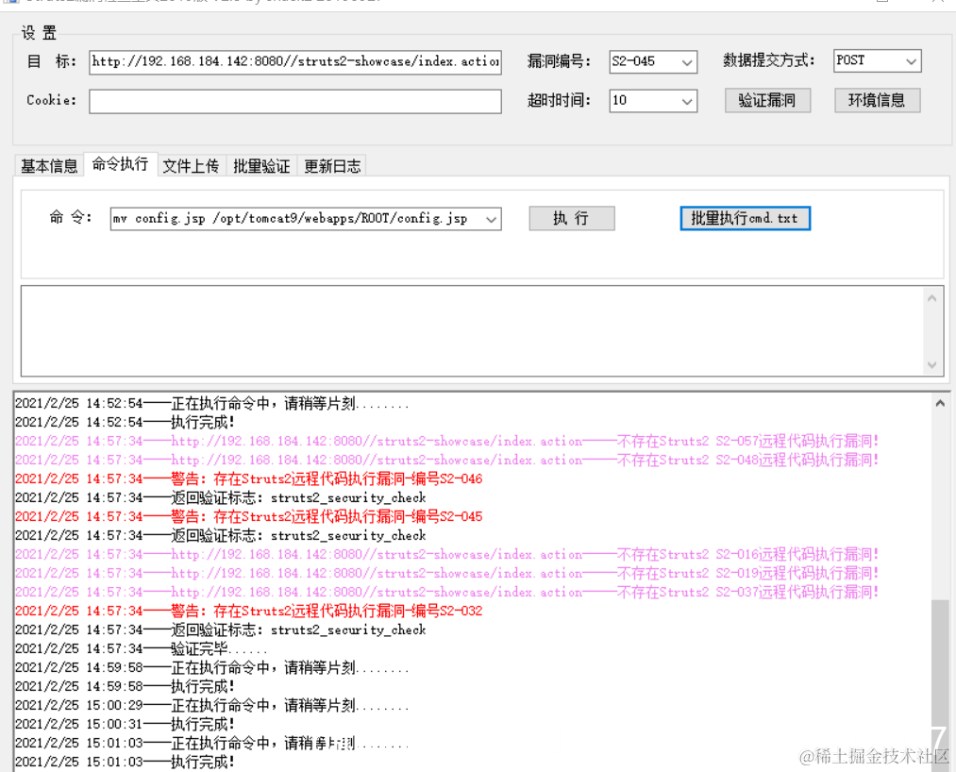Click the 目标 URL input field
The width and height of the screenshot is (956, 772).
[x=294, y=61]
